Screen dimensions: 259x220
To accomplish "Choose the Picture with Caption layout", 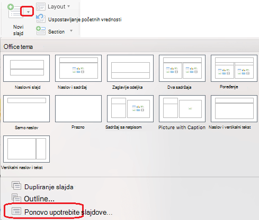I will (182, 108).
